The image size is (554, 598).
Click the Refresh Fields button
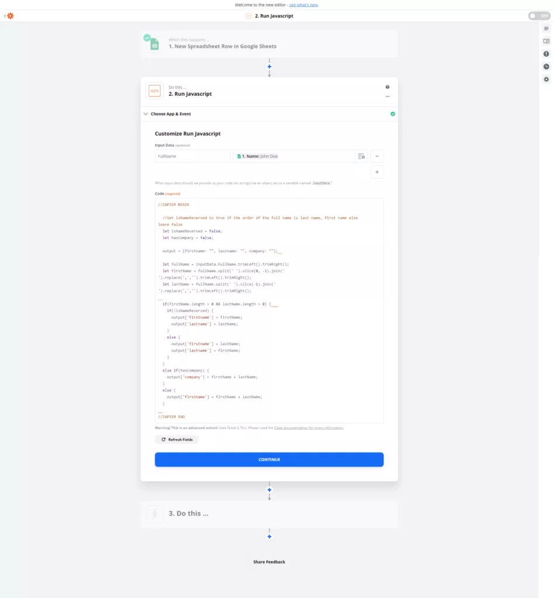176,439
